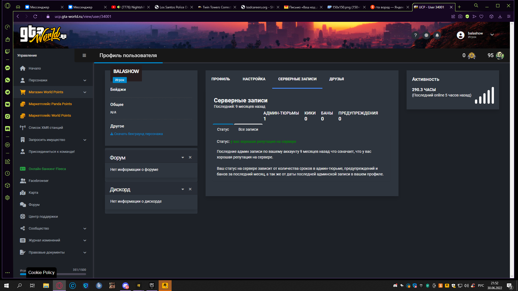
Task: Click the Список XMR станций link
Action: pos(46,128)
